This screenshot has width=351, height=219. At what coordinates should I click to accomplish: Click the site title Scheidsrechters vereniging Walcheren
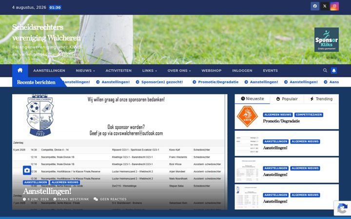(46, 33)
